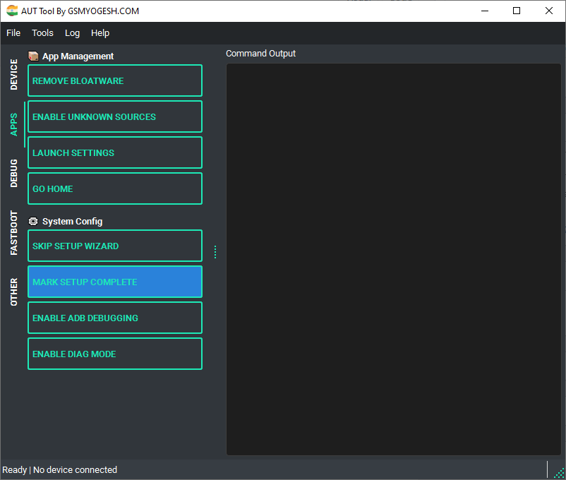Click ENABLE UNKNOWN SOURCES
Image resolution: width=566 pixels, height=480 pixels.
coord(114,116)
